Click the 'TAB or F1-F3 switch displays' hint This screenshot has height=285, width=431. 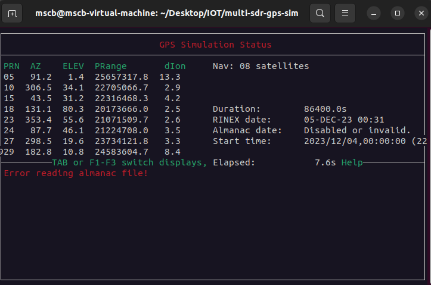[129, 162]
